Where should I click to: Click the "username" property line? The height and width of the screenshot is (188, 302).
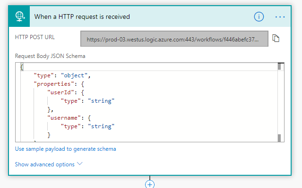pyautogui.click(x=69, y=118)
